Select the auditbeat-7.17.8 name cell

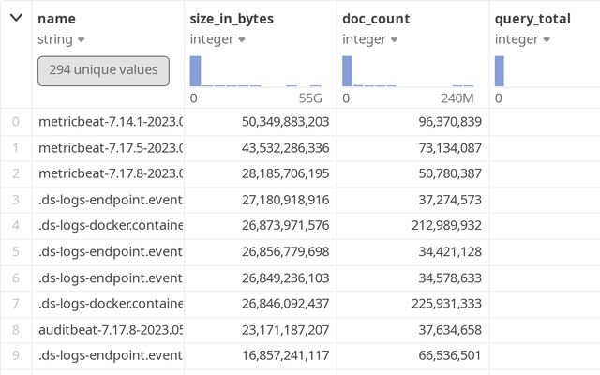pyautogui.click(x=110, y=330)
